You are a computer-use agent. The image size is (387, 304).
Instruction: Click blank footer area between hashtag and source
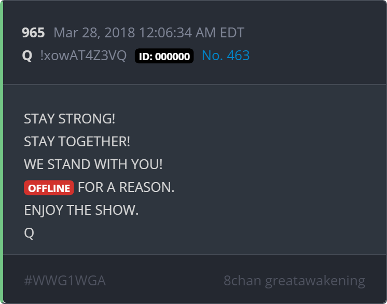(164, 281)
